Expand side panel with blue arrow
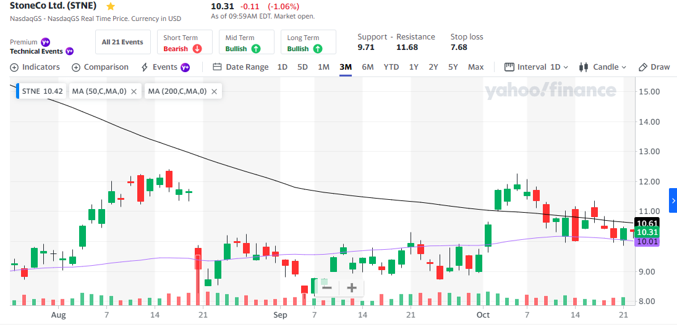Screen dimensions: 677x325 tap(673, 200)
